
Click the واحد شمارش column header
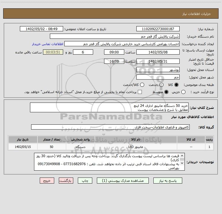click(x=80, y=139)
